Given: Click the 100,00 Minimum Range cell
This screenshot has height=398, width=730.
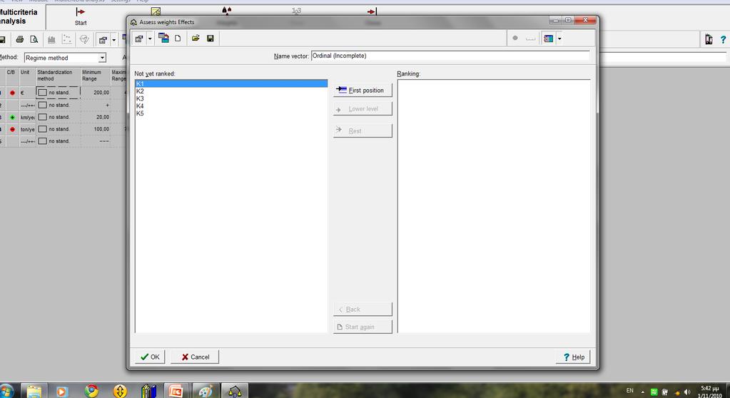Looking at the screenshot, I should (x=96, y=129).
